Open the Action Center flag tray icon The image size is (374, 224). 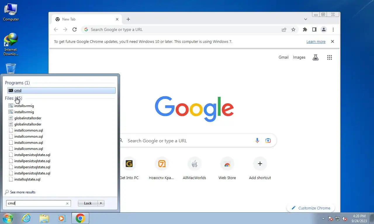[330, 218]
